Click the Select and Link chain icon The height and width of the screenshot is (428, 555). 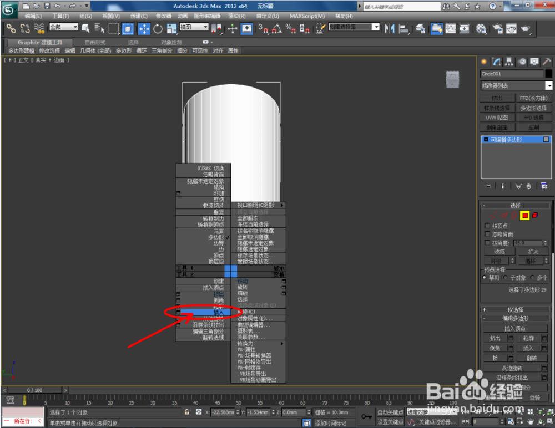[x=11, y=29]
